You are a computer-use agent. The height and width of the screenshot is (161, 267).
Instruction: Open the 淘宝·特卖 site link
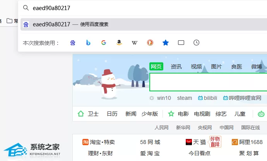[99, 142]
